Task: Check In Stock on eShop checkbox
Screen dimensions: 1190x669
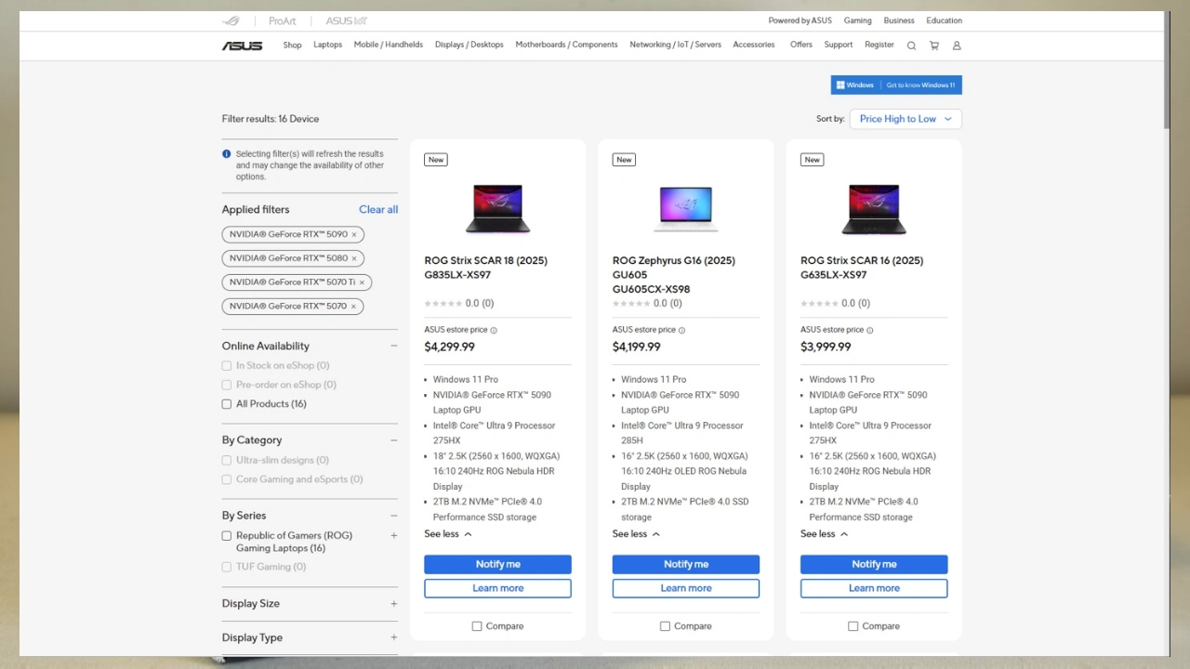Action: 226,366
